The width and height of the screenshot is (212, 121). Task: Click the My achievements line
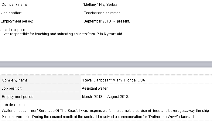point(98,116)
